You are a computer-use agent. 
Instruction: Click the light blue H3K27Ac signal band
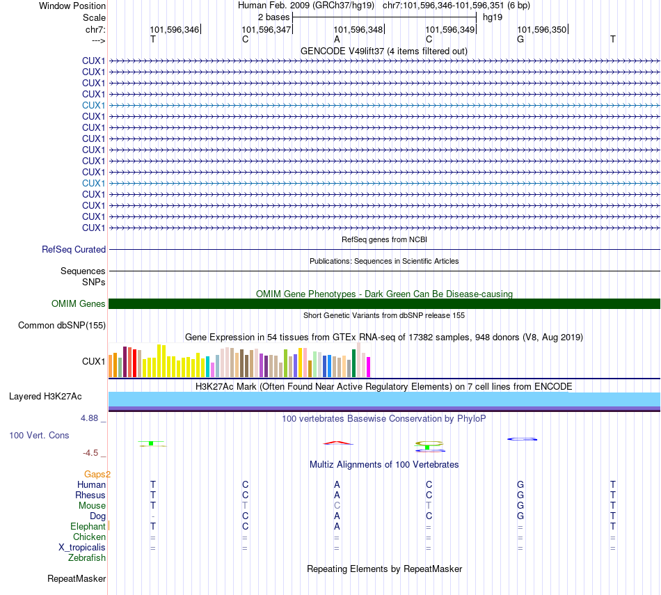click(384, 399)
